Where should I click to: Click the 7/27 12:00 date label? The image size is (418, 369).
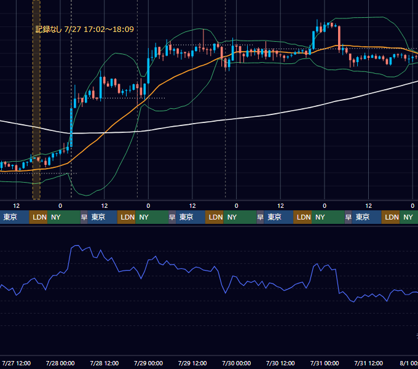coord(17,363)
